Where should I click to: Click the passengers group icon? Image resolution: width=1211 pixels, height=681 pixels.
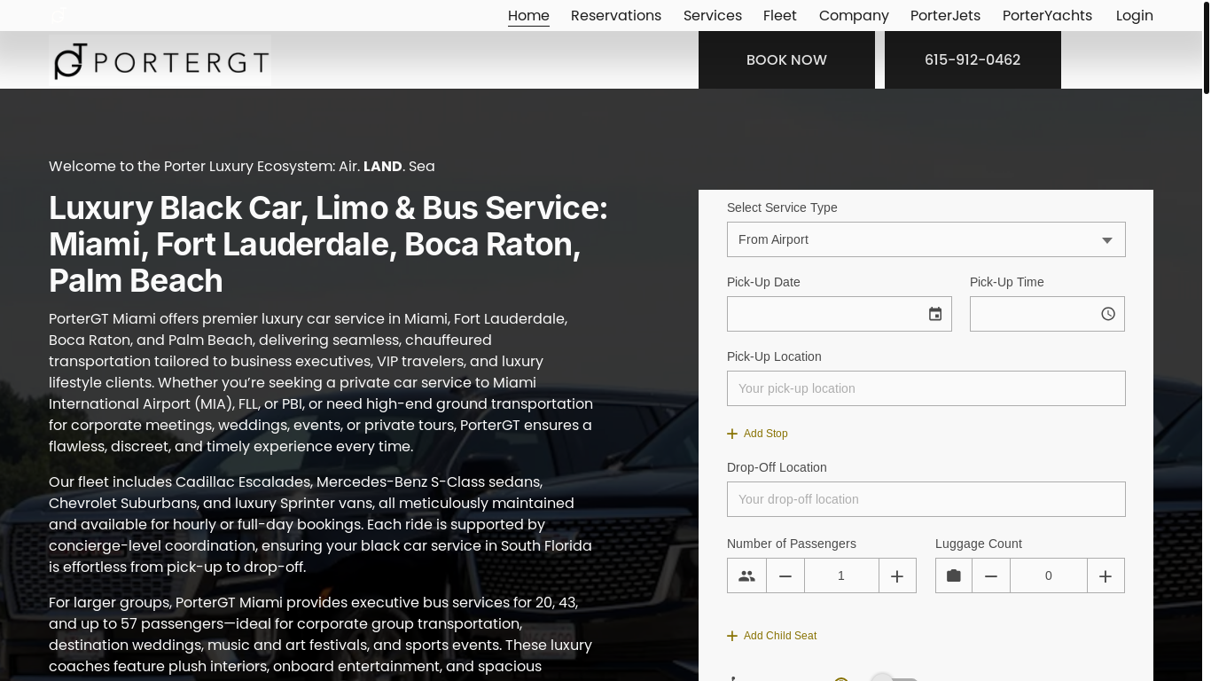tap(746, 575)
